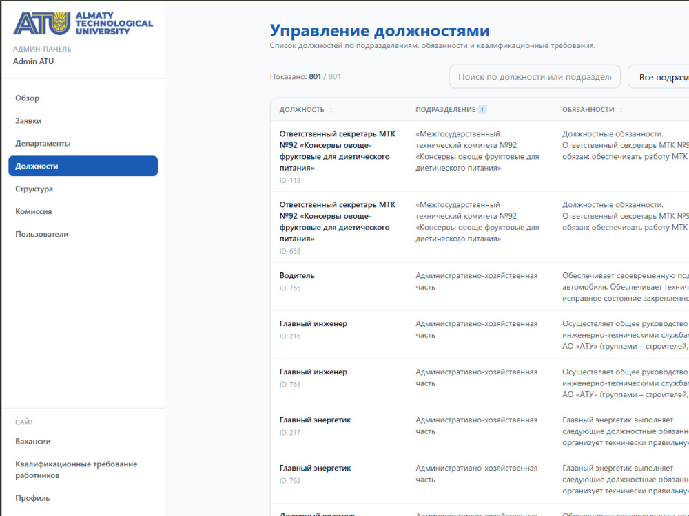Image resolution: width=689 pixels, height=516 pixels.
Task: Select Главный инженер row ID 761
Action: coord(480,383)
